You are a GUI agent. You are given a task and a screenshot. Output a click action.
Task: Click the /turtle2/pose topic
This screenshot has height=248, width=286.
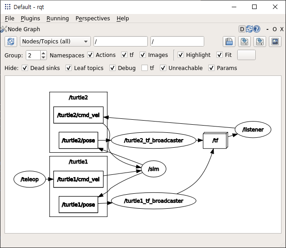click(x=78, y=140)
